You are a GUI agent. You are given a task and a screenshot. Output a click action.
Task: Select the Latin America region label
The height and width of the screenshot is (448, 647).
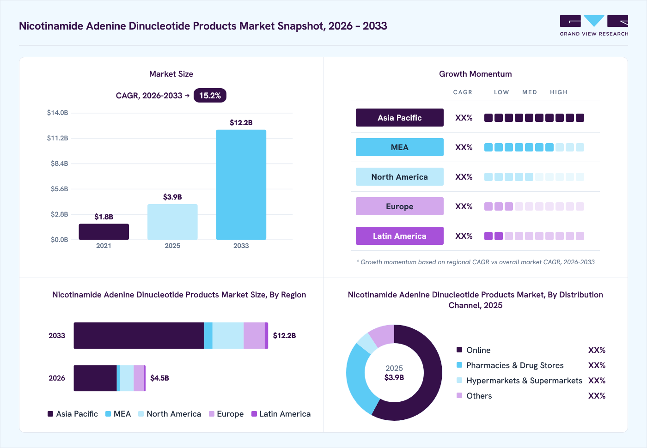point(400,236)
